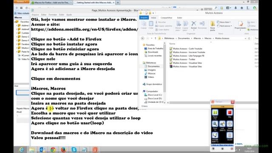Open Notepad's Editar menu
The image size is (272, 153).
point(44,15)
